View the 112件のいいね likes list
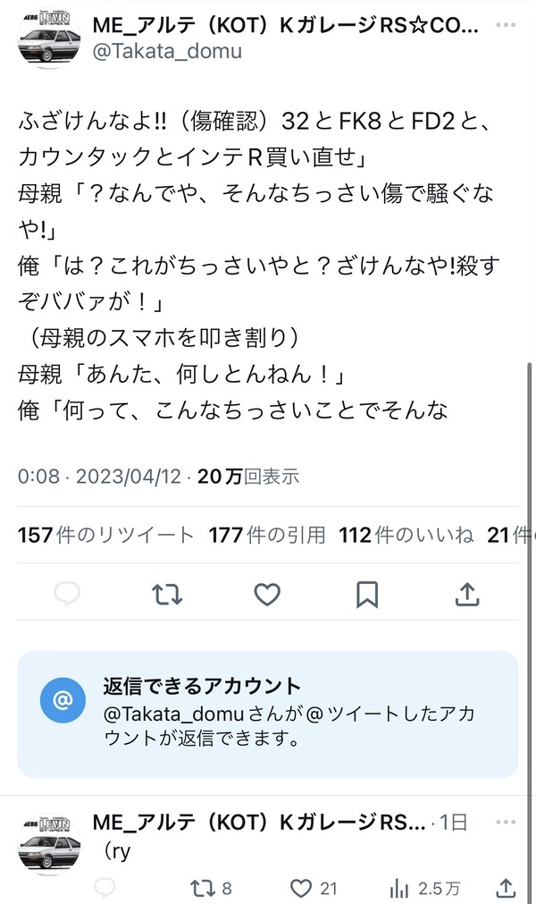Viewport: 536px width, 904px height. pos(406,535)
